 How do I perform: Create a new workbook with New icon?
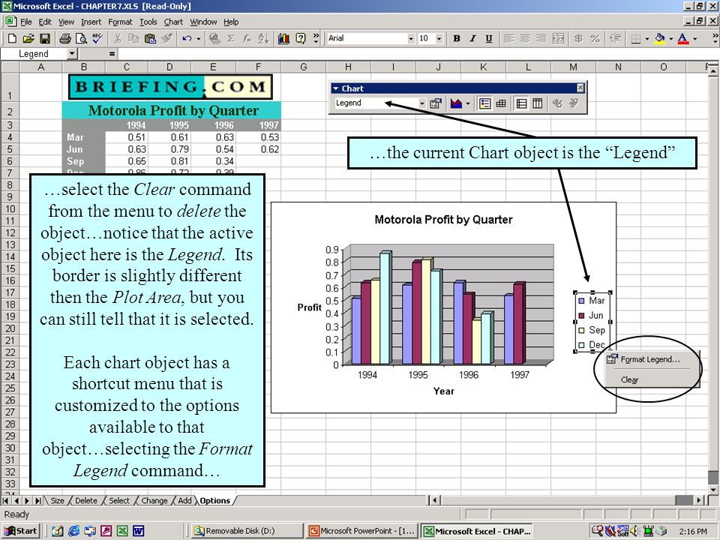[x=12, y=38]
